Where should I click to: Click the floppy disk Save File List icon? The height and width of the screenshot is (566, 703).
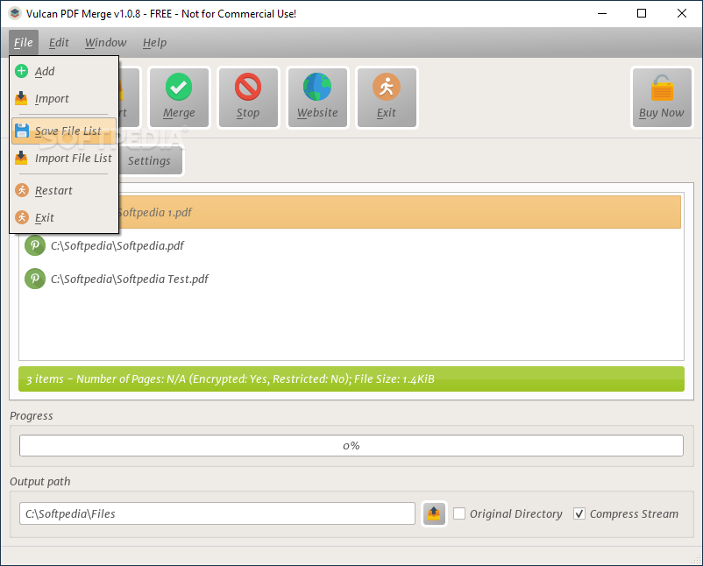click(x=22, y=131)
